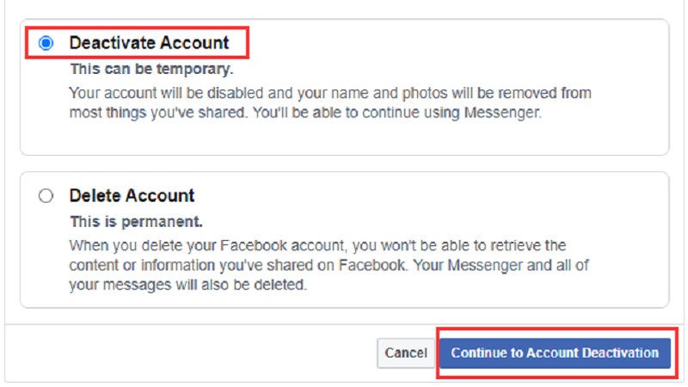Click the Cancel button
This screenshot has width=688, height=387.
[x=406, y=353]
